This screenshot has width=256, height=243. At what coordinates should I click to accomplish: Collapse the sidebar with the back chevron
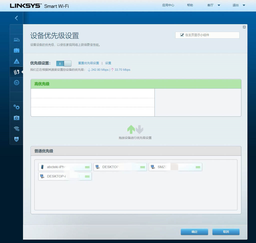pyautogui.click(x=16, y=18)
